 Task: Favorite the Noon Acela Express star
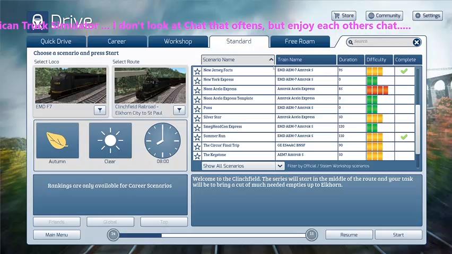(x=197, y=90)
